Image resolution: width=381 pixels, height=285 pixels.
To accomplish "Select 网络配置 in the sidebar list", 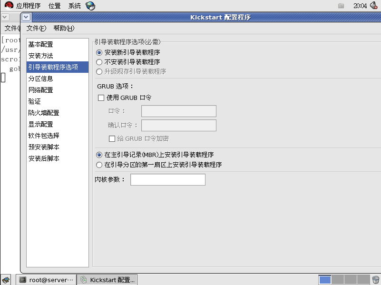I will point(58,90).
